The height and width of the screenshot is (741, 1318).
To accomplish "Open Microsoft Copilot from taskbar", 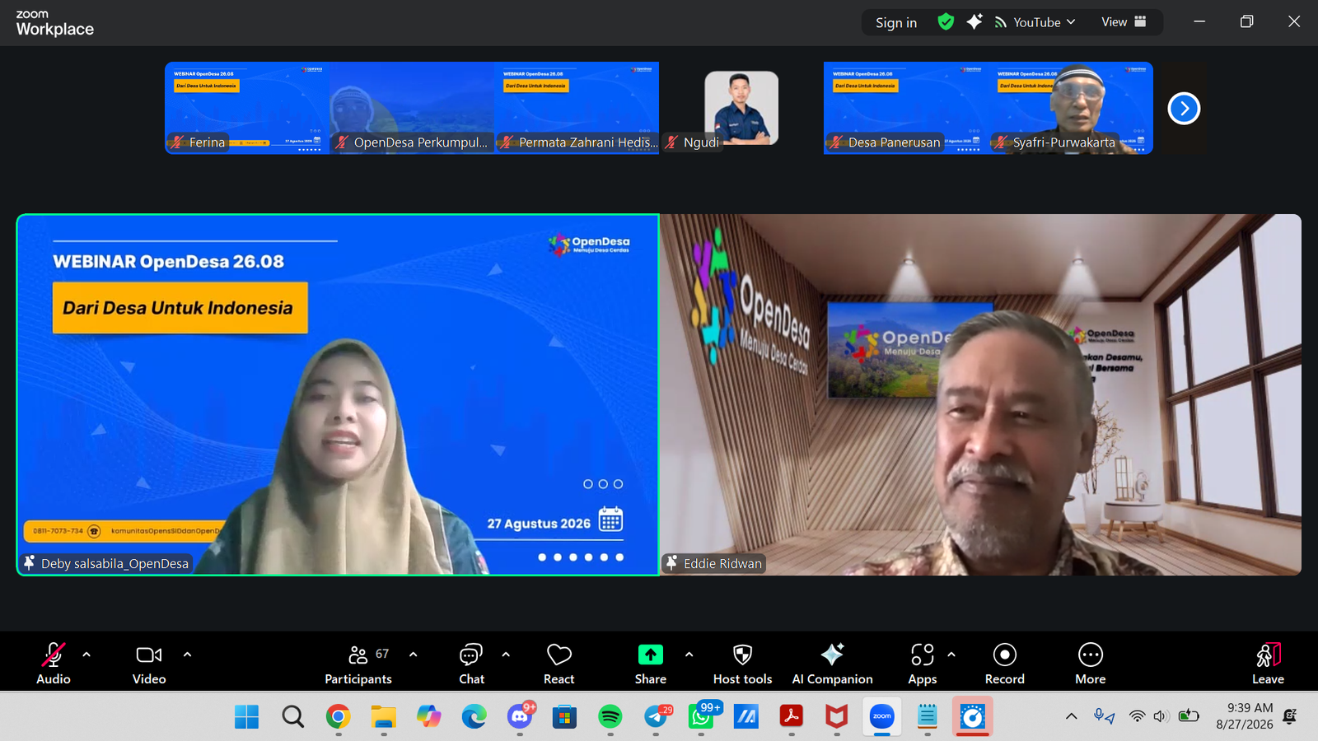I will (x=428, y=717).
